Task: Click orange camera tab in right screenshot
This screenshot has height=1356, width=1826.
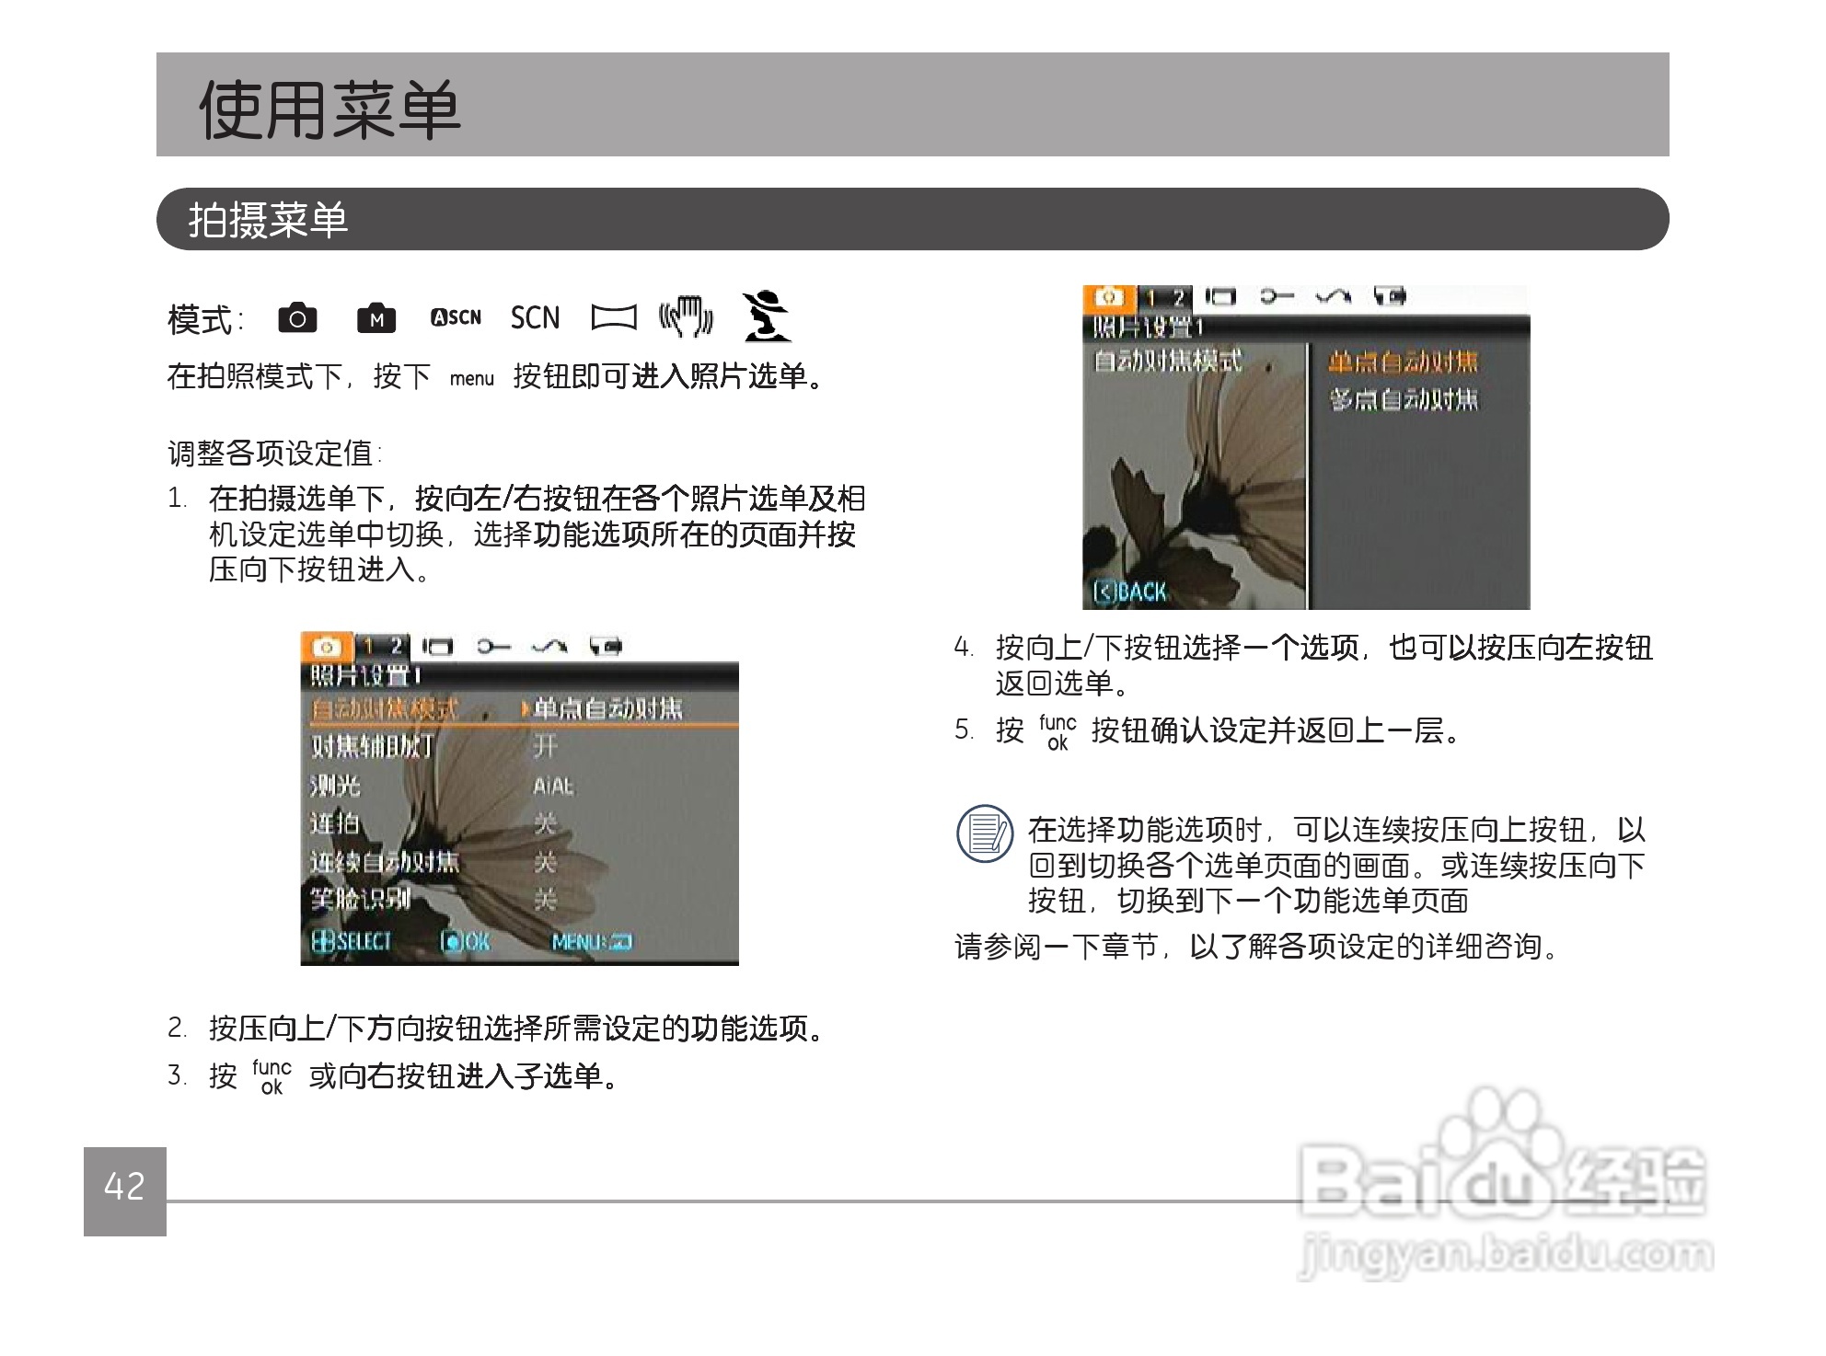Action: (1109, 297)
